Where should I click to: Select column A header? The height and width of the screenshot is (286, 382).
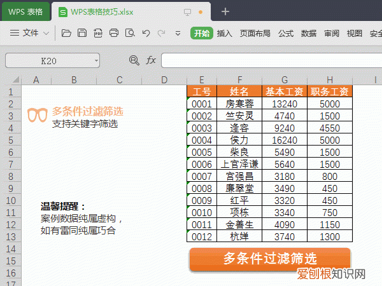pyautogui.click(x=36, y=80)
